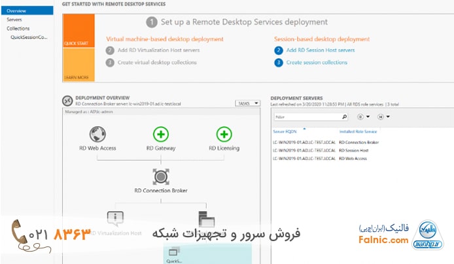Click the QUICK START tile
The height and width of the screenshot is (264, 454).
[x=75, y=43]
